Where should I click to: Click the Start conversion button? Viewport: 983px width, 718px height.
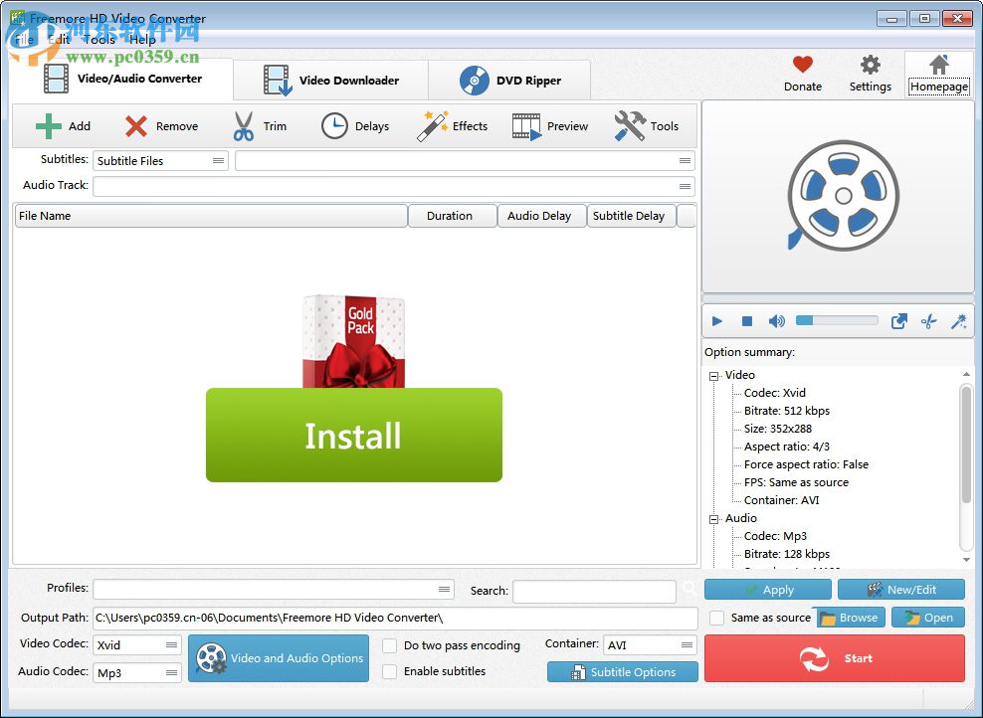834,657
